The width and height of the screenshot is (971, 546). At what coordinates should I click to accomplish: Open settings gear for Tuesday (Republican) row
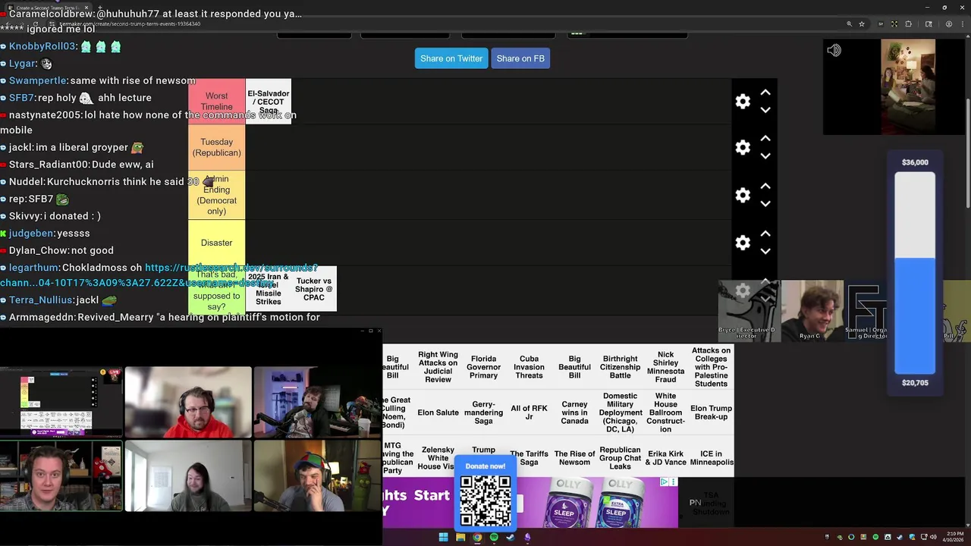pos(743,148)
